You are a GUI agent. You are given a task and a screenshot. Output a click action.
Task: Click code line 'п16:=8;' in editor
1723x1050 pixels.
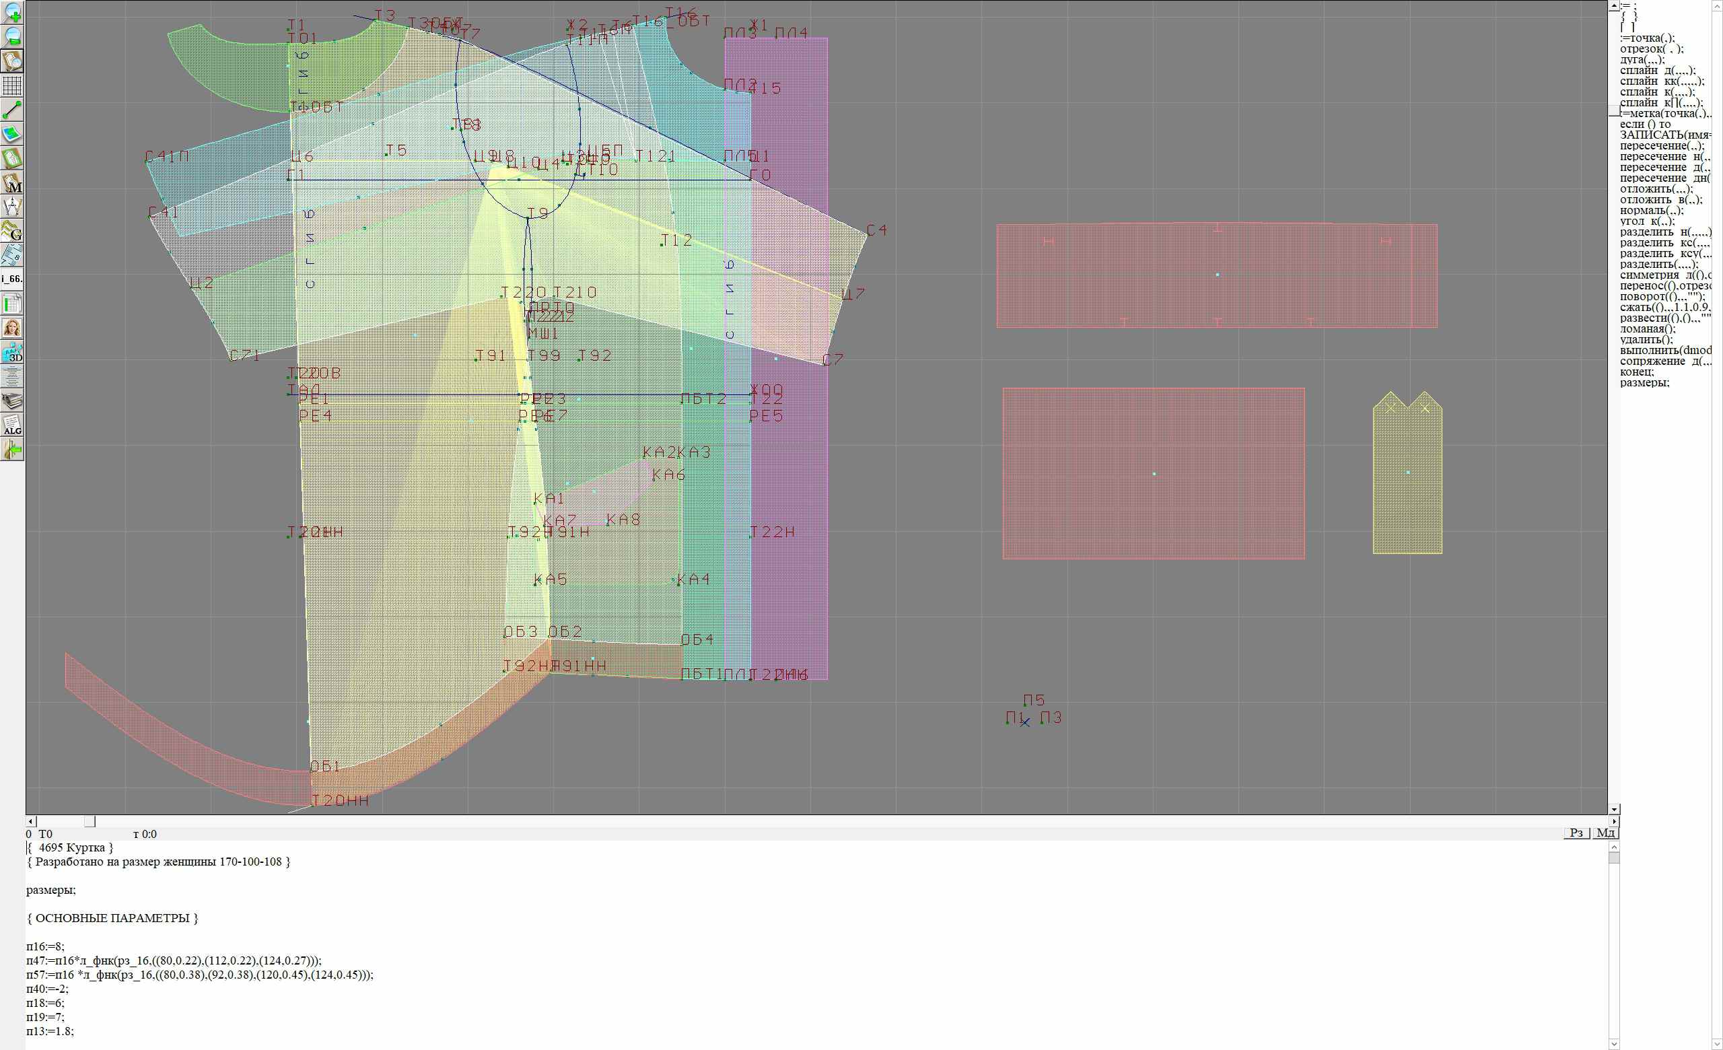[x=46, y=946]
